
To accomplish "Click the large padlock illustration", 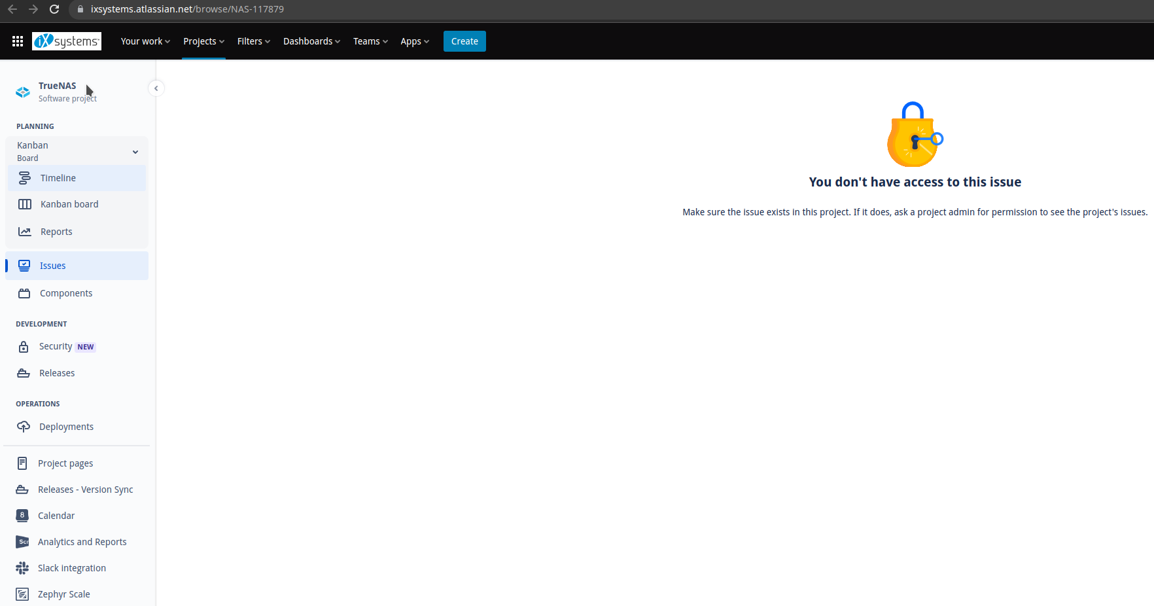I will click(x=915, y=134).
